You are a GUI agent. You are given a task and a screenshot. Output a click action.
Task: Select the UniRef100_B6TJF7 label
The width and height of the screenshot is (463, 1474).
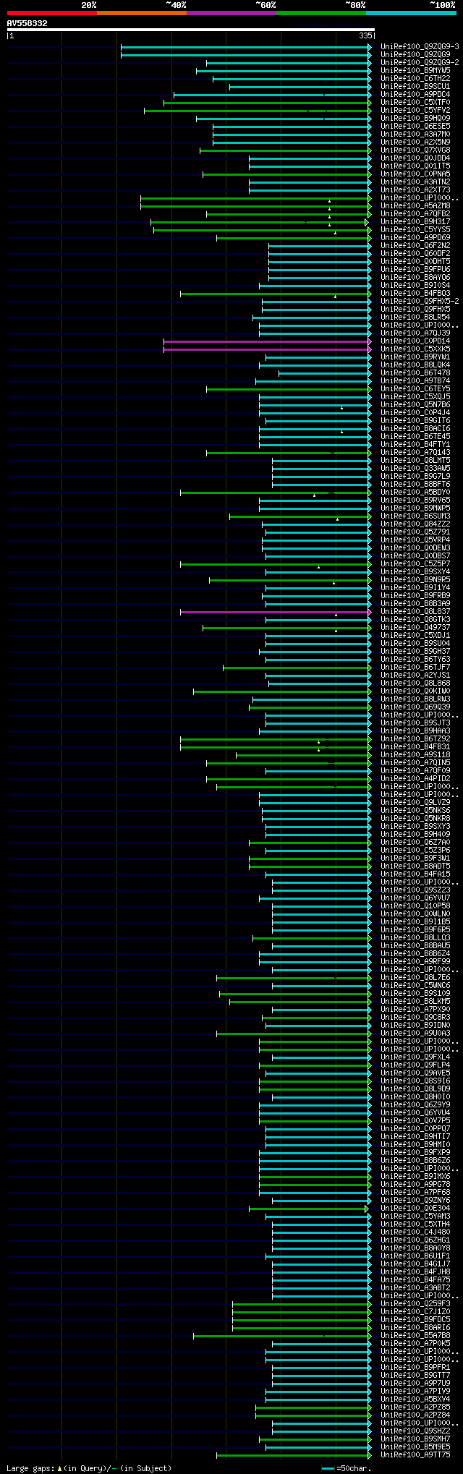(416, 667)
